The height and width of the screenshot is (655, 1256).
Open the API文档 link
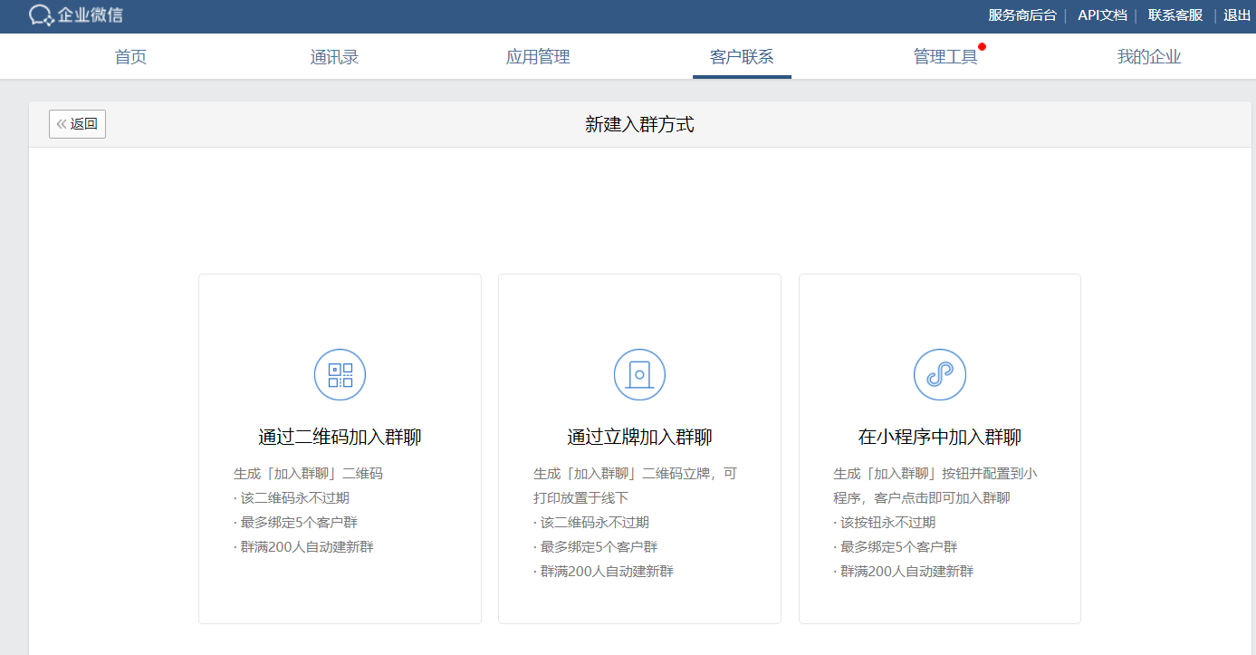(1102, 14)
